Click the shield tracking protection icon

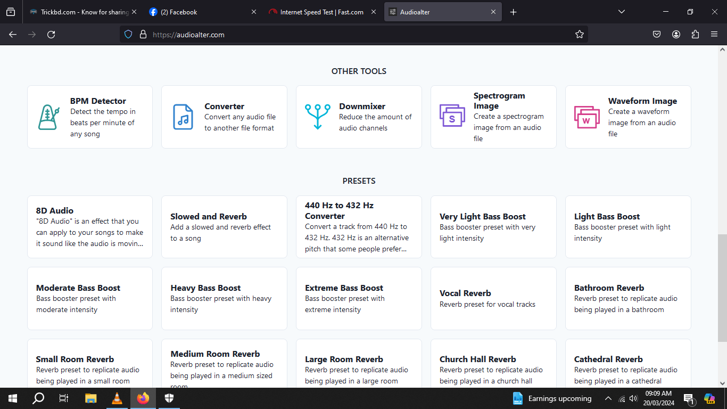(x=128, y=35)
